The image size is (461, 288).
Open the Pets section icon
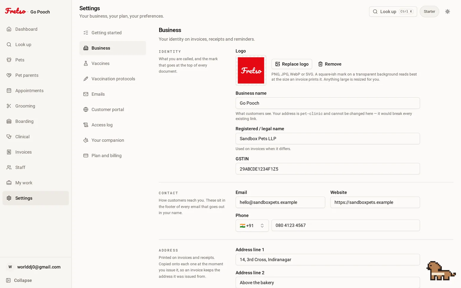(x=9, y=60)
